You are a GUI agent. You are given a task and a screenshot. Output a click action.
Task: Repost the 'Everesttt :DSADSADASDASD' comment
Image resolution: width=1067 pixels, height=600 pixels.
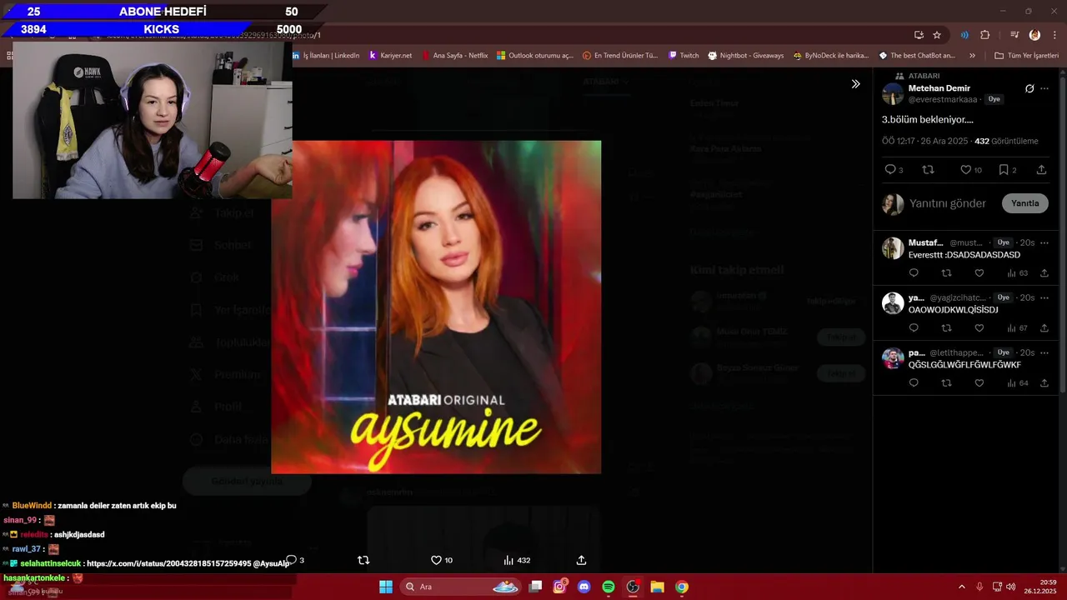click(x=946, y=273)
